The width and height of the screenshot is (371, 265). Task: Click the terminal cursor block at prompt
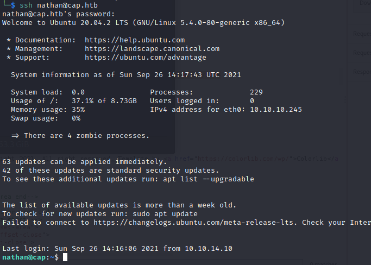[x=65, y=257]
